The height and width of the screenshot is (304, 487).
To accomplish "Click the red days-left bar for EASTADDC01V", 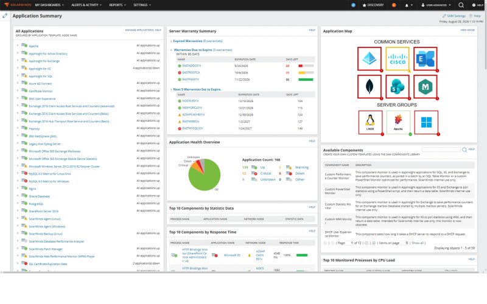I will click(x=306, y=66).
